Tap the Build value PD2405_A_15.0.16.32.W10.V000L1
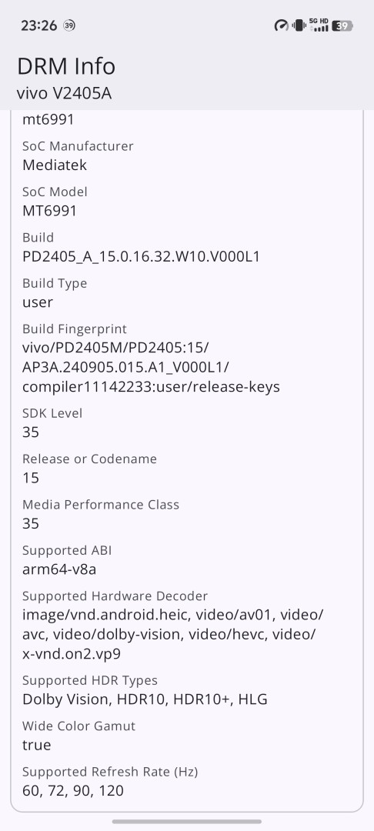Image resolution: width=374 pixels, height=831 pixels. (x=141, y=257)
